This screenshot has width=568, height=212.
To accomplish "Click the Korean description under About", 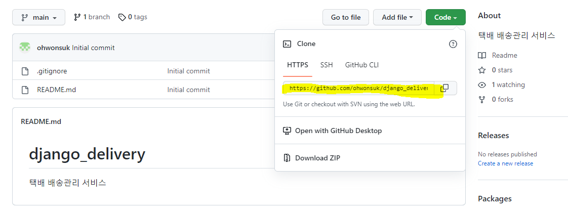I will (516, 36).
